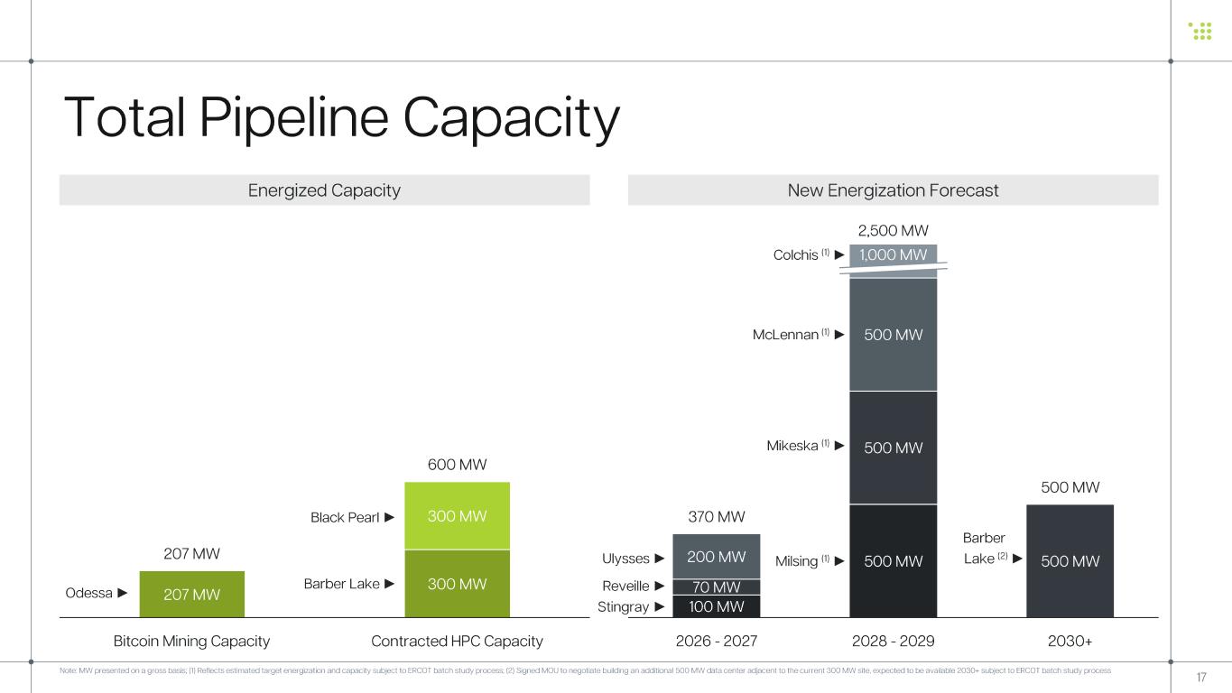Click the 2028 - 2029 axis label
This screenshot has width=1232, height=693.
pos(893,642)
